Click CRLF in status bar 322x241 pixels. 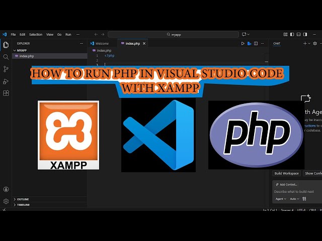click(x=312, y=210)
